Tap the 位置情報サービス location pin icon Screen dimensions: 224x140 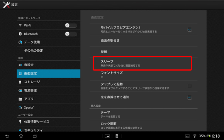20,122
